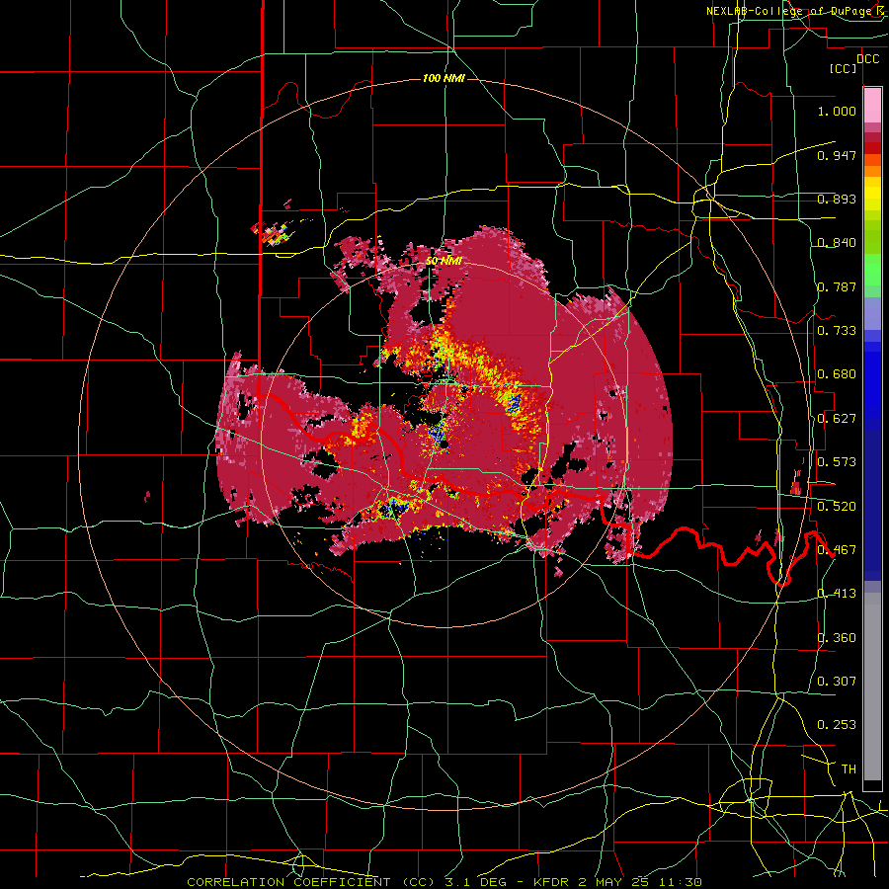Image resolution: width=889 pixels, height=889 pixels.
Task: Click the black radar site dot at map center
Action: [444, 445]
